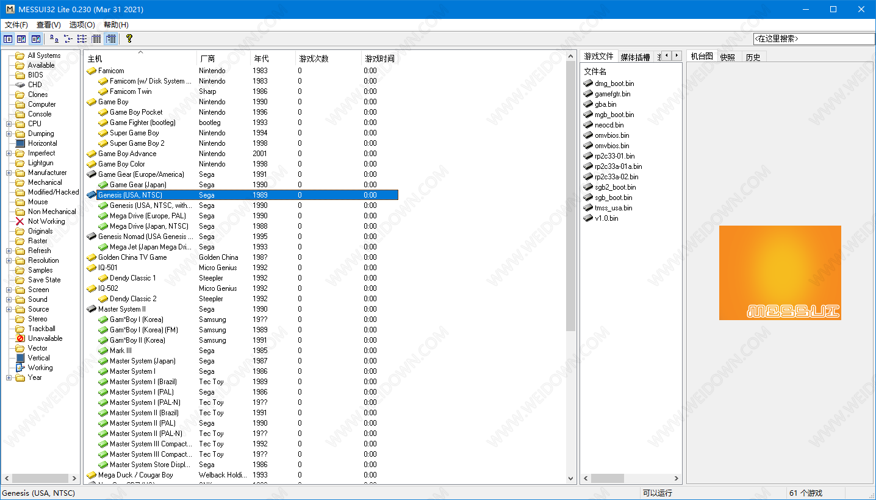Open the 文件(F) menu
The image size is (876, 500).
pyautogui.click(x=16, y=25)
